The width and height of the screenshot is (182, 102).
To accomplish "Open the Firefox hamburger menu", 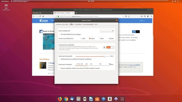I will pos(152,16).
